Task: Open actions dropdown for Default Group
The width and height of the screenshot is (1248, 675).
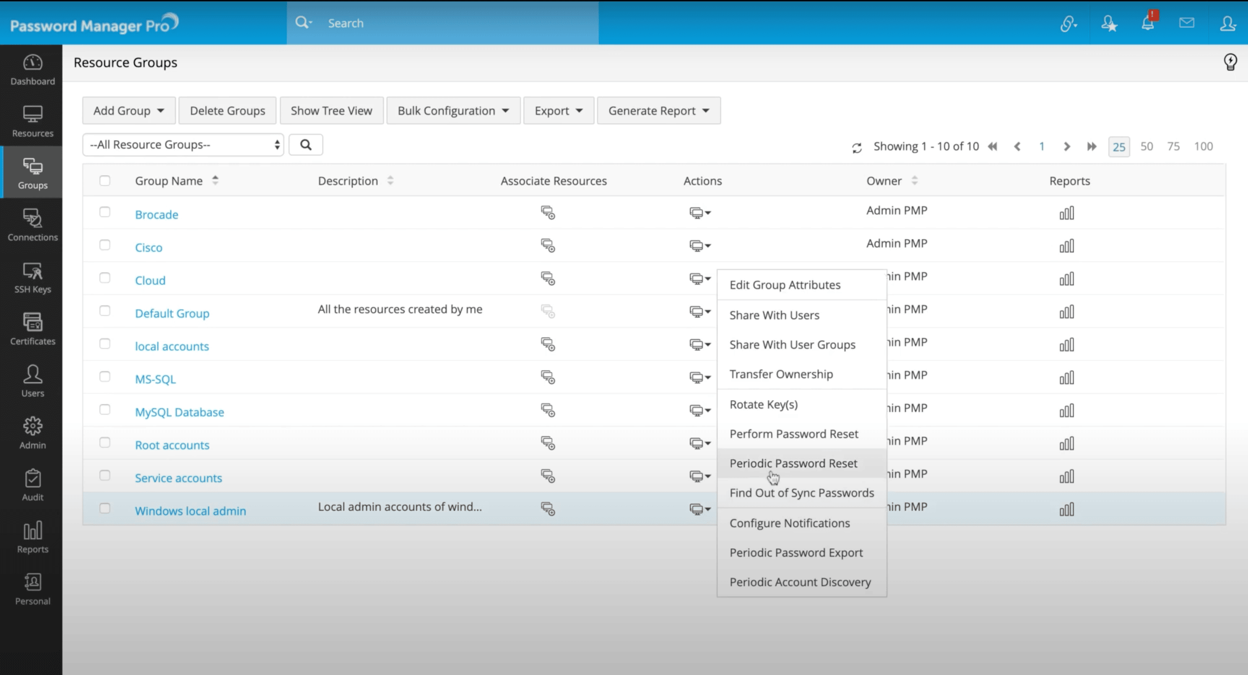Action: (x=700, y=312)
